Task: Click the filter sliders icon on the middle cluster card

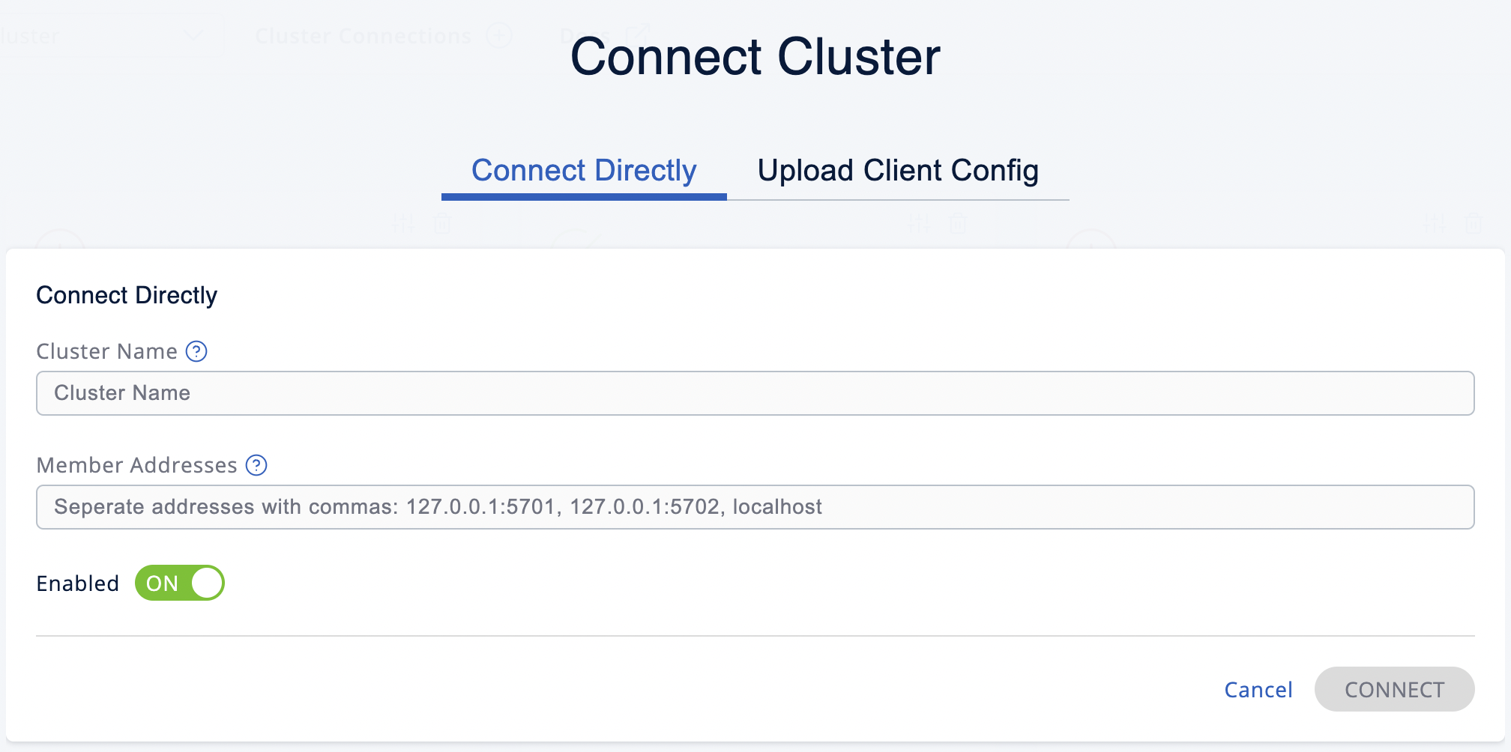Action: [919, 222]
